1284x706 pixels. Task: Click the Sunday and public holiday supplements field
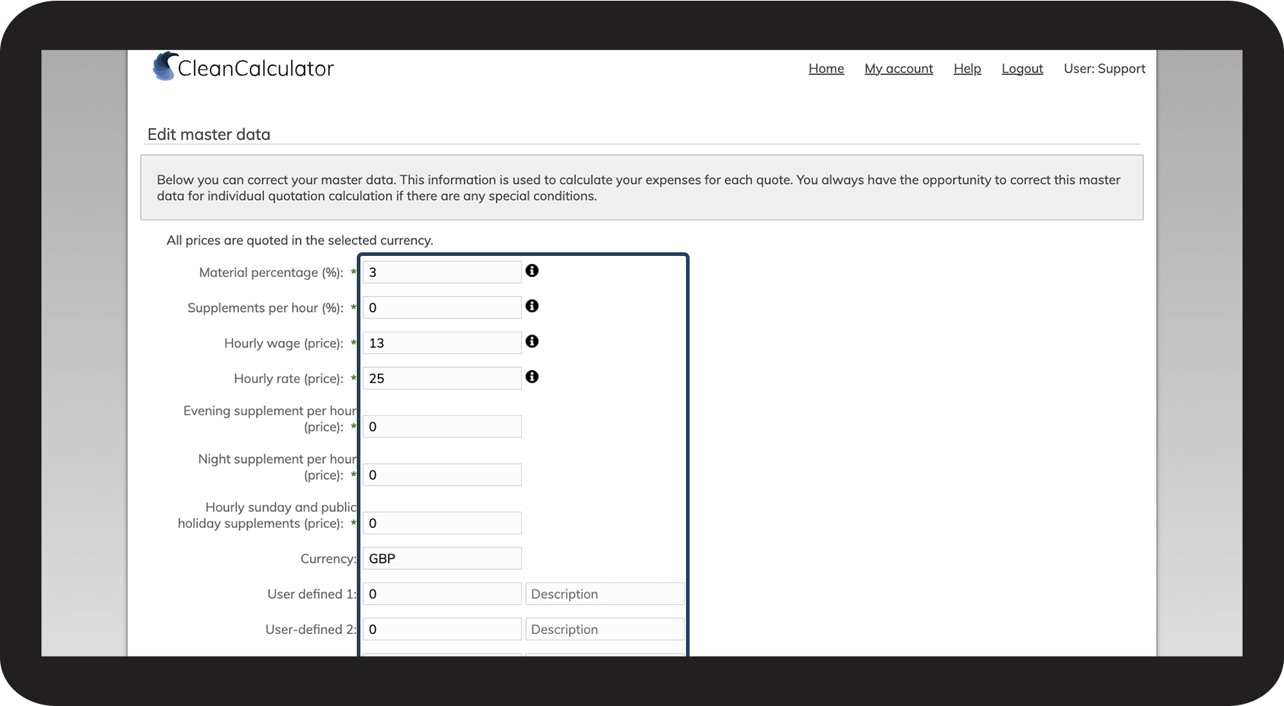[442, 523]
